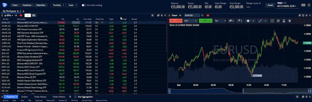Click the Sell 1.15395 button
This screenshot has width=312, height=102.
176,21
